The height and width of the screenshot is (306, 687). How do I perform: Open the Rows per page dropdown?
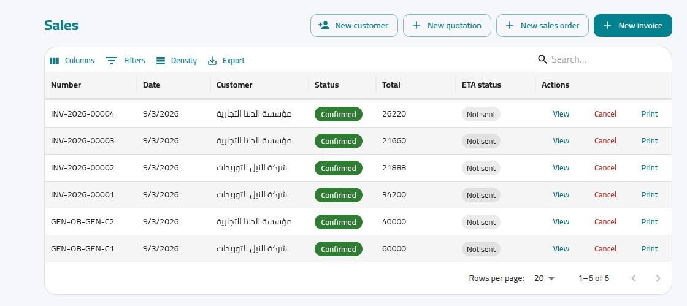coord(544,278)
